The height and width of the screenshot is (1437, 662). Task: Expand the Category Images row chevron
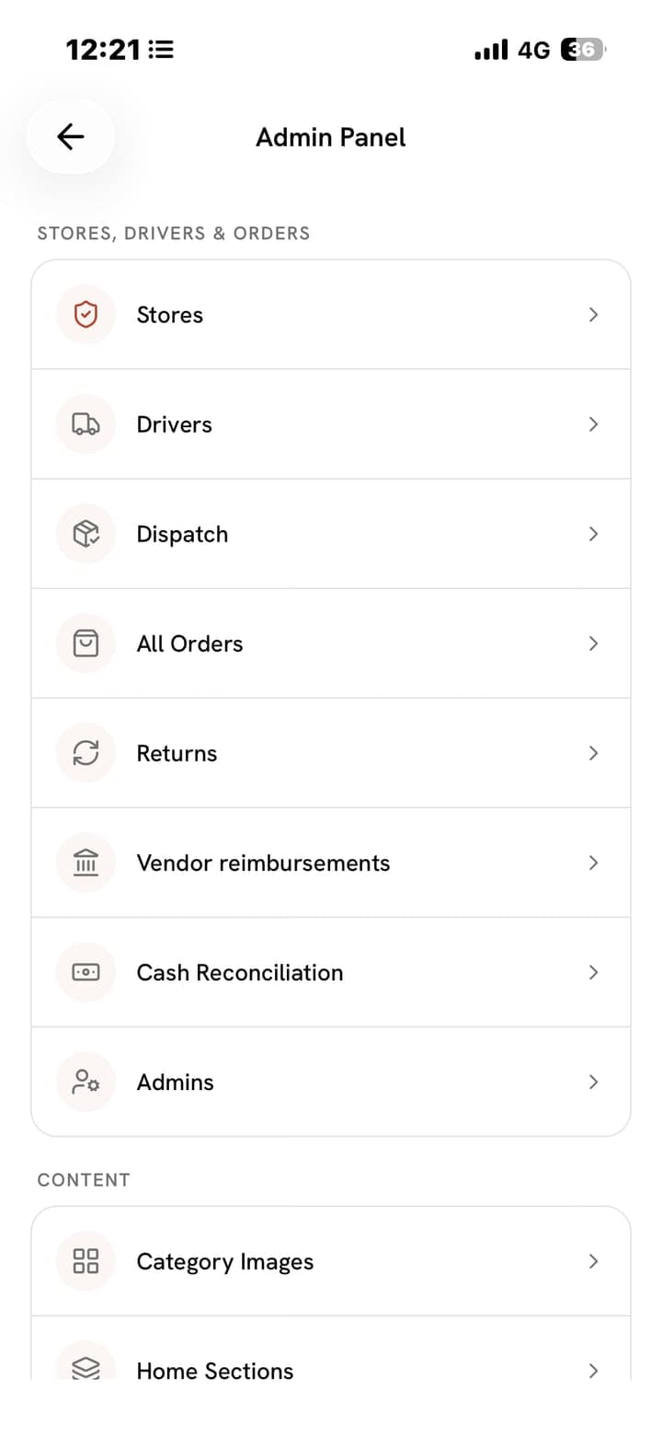tap(594, 1261)
